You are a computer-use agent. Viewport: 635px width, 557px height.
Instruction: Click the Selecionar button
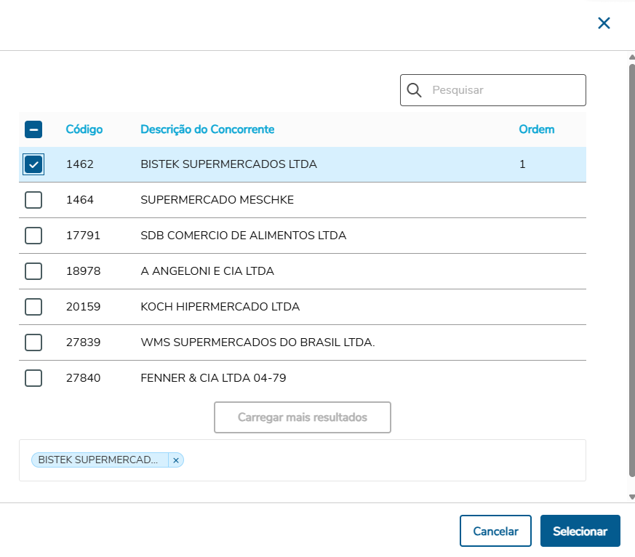[x=580, y=531]
